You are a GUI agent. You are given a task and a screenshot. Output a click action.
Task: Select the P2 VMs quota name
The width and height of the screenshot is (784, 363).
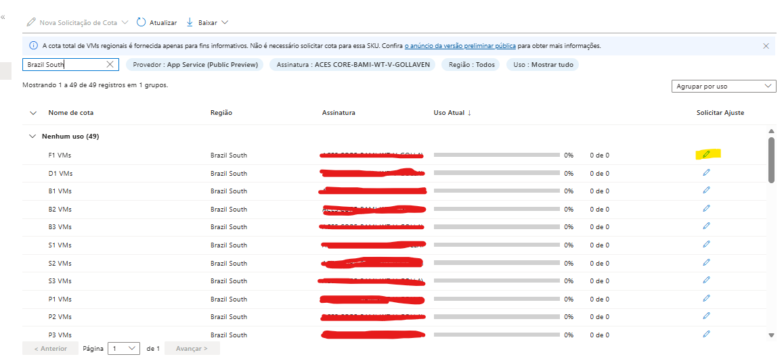pyautogui.click(x=60, y=316)
